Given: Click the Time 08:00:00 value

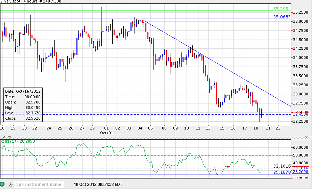Looking at the screenshot, I should click(32, 97).
